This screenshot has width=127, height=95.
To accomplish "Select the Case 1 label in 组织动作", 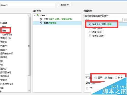I will click(43, 15).
